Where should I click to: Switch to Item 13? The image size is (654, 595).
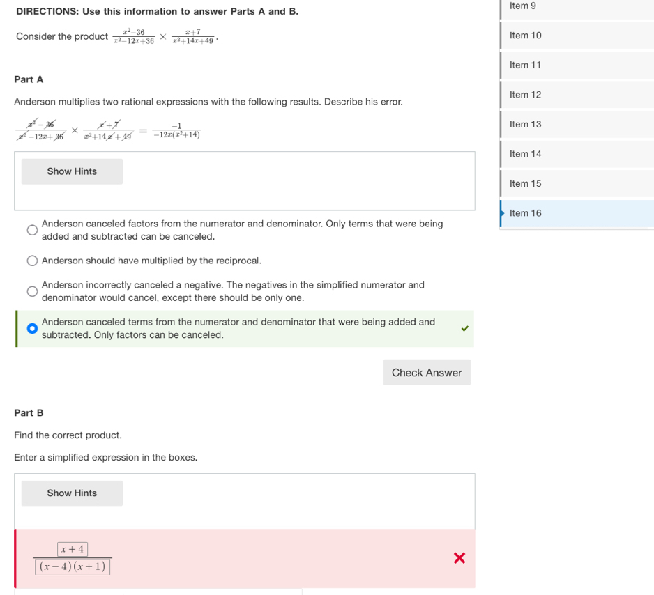pos(525,124)
